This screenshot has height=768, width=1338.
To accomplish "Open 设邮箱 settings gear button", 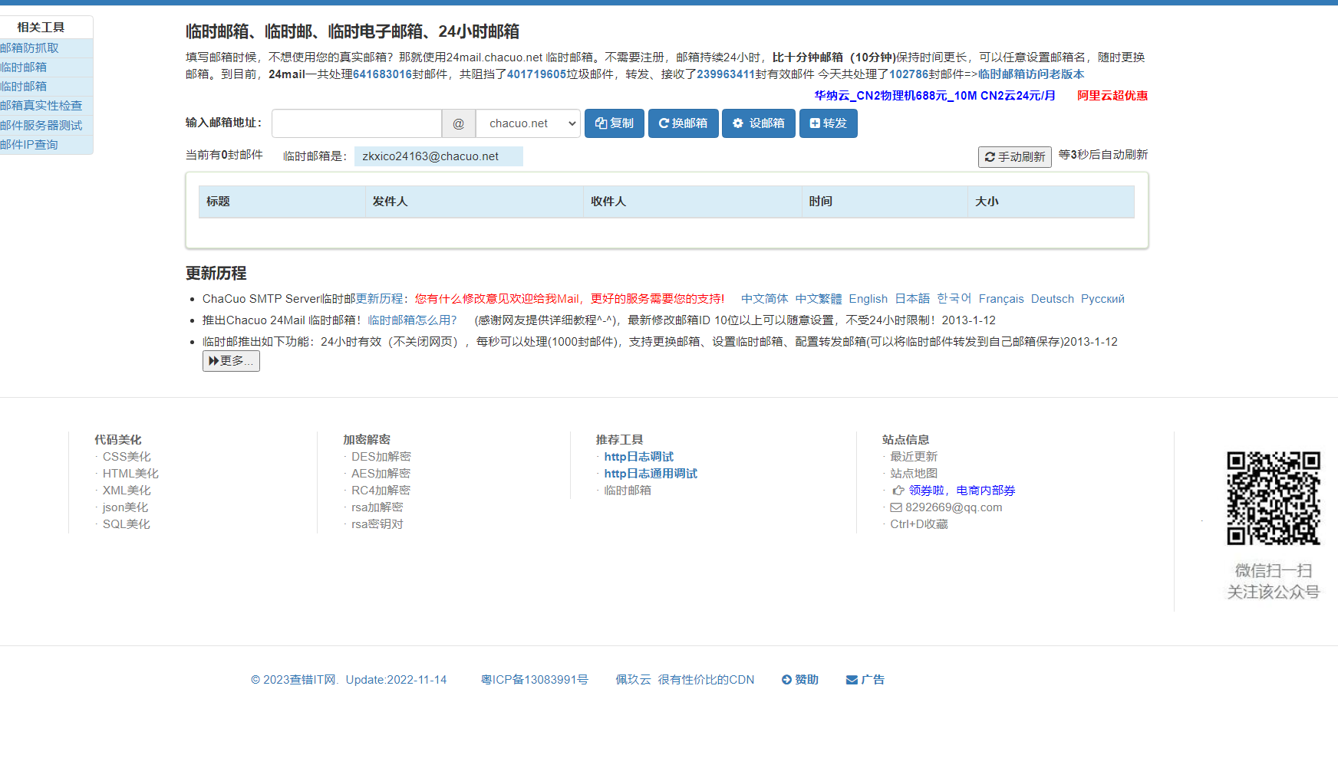I will coord(758,123).
